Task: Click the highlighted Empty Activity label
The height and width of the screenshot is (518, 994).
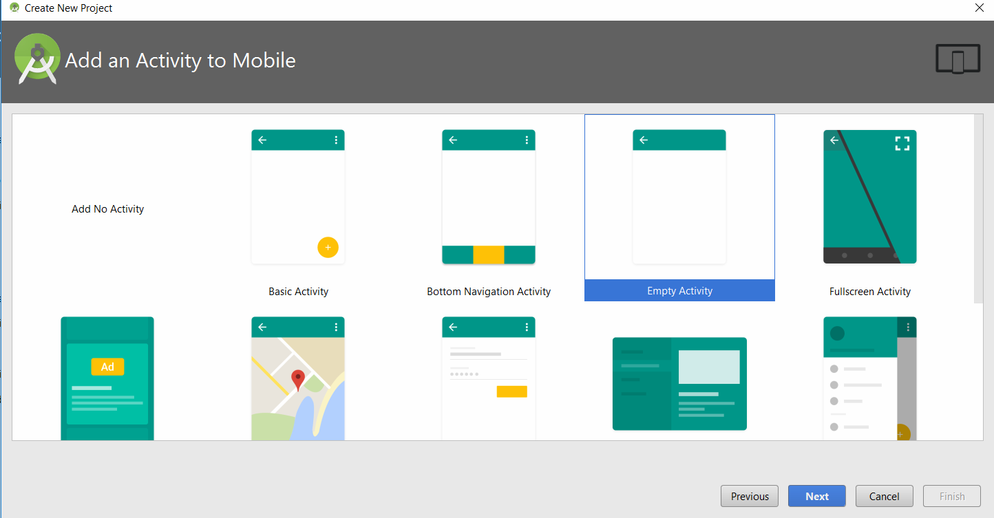Action: [x=679, y=290]
